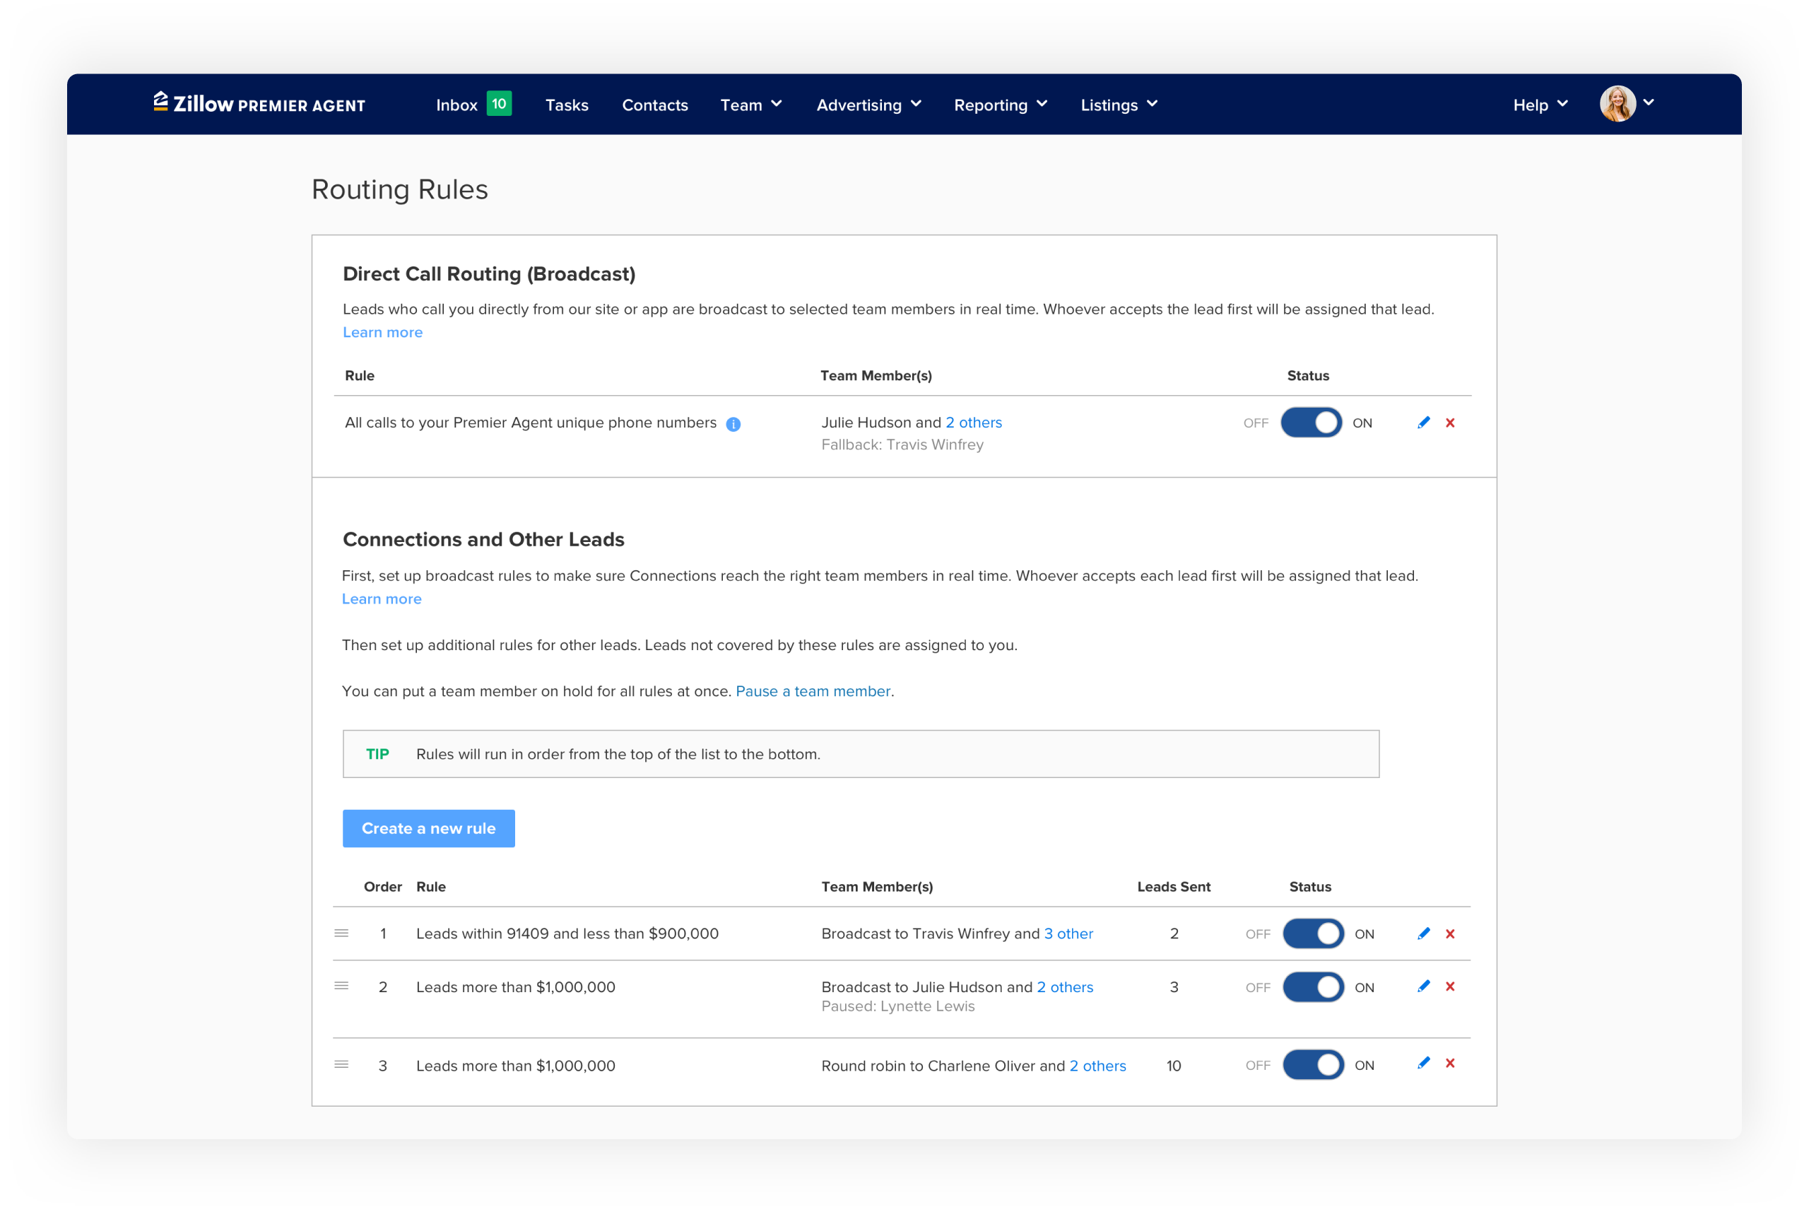Open the Advertising dropdown in navigation
Image resolution: width=1809 pixels, height=1207 pixels.
(x=868, y=105)
